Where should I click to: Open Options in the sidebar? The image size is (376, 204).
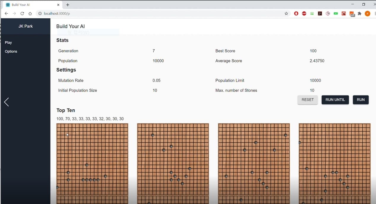(x=11, y=51)
